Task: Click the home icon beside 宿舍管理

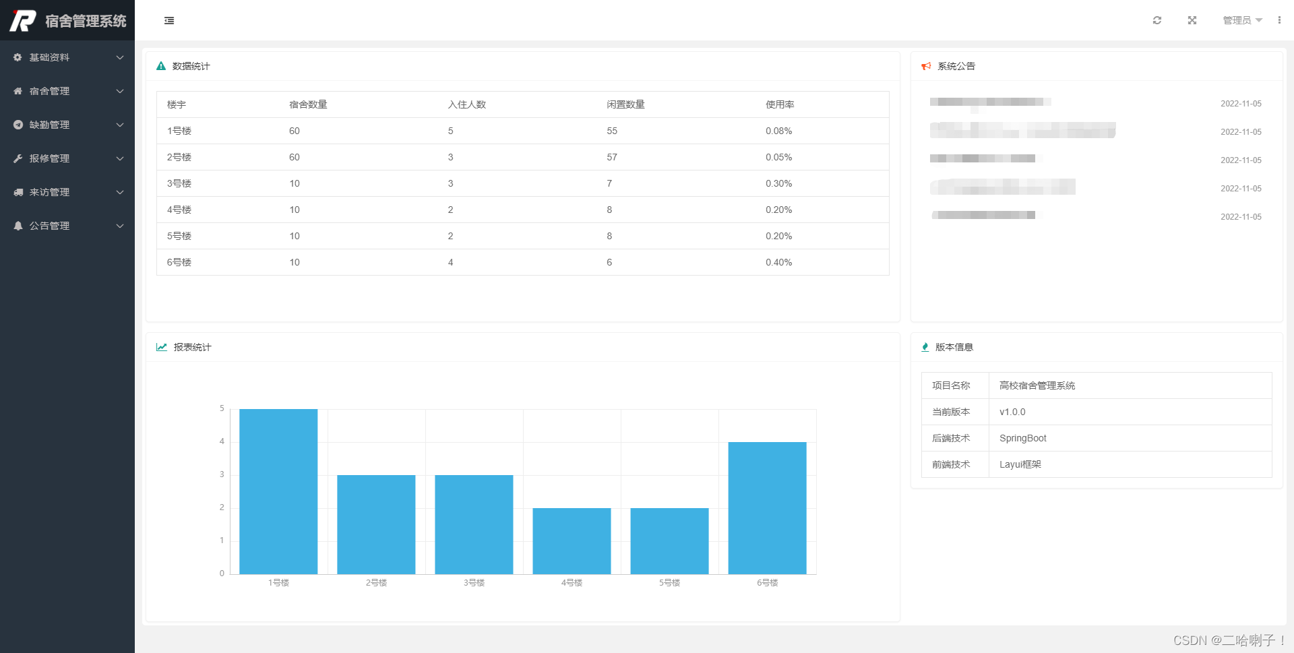Action: pos(18,91)
